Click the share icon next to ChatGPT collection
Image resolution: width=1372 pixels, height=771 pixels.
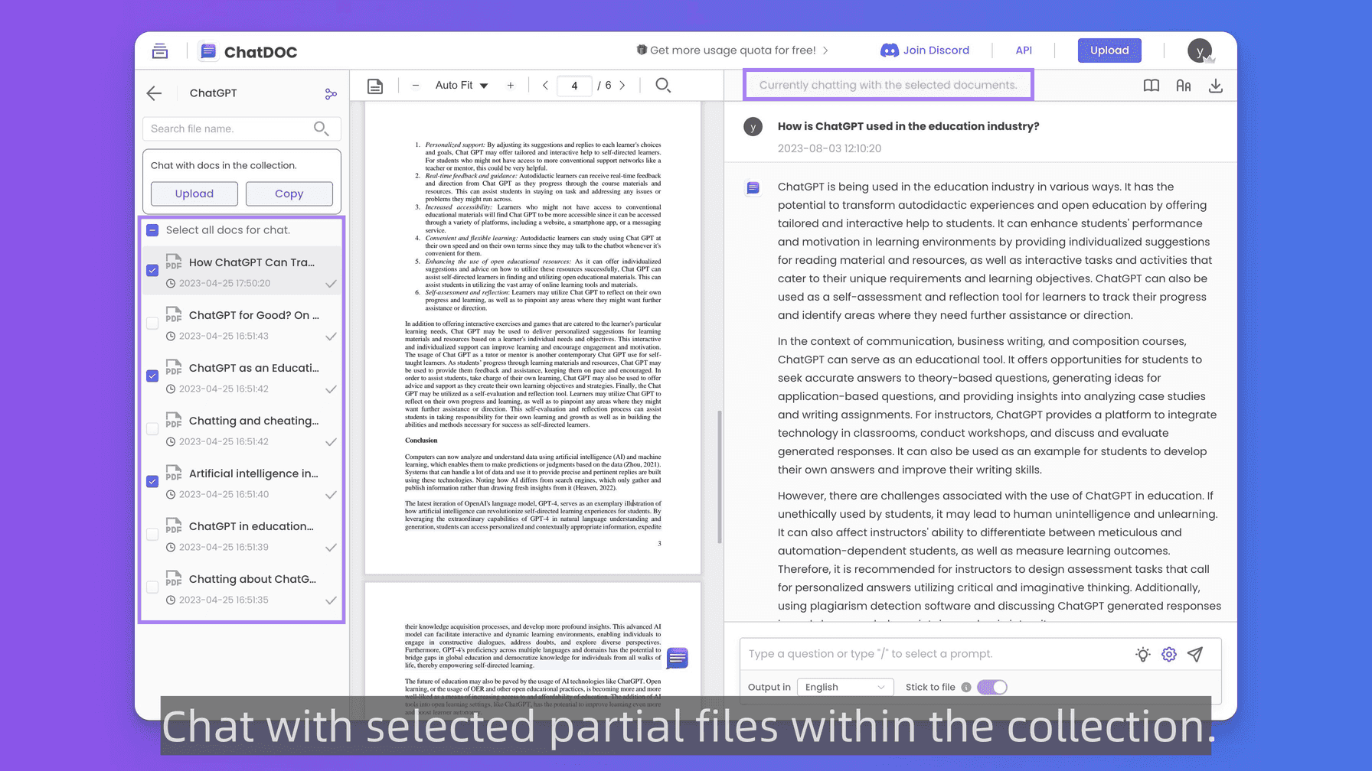pos(330,93)
